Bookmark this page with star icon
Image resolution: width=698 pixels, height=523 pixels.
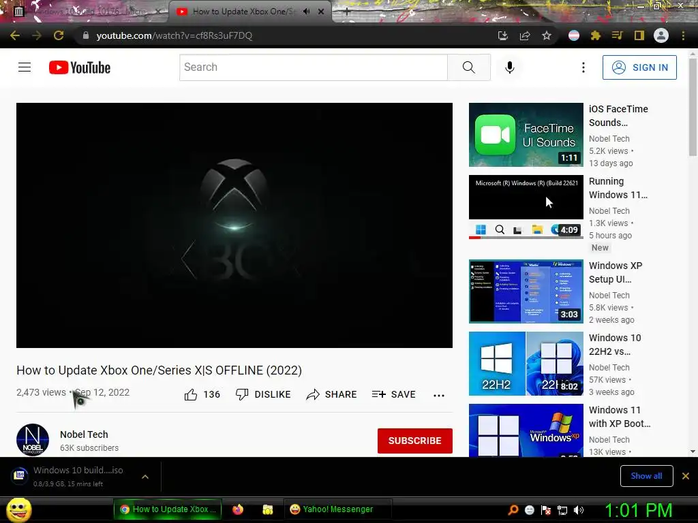(x=547, y=35)
